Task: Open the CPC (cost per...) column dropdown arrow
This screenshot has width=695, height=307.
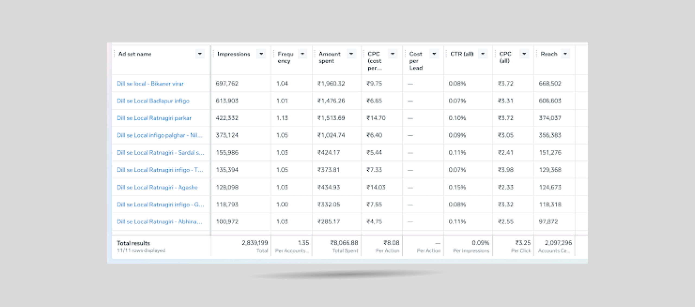Action: tap(393, 54)
